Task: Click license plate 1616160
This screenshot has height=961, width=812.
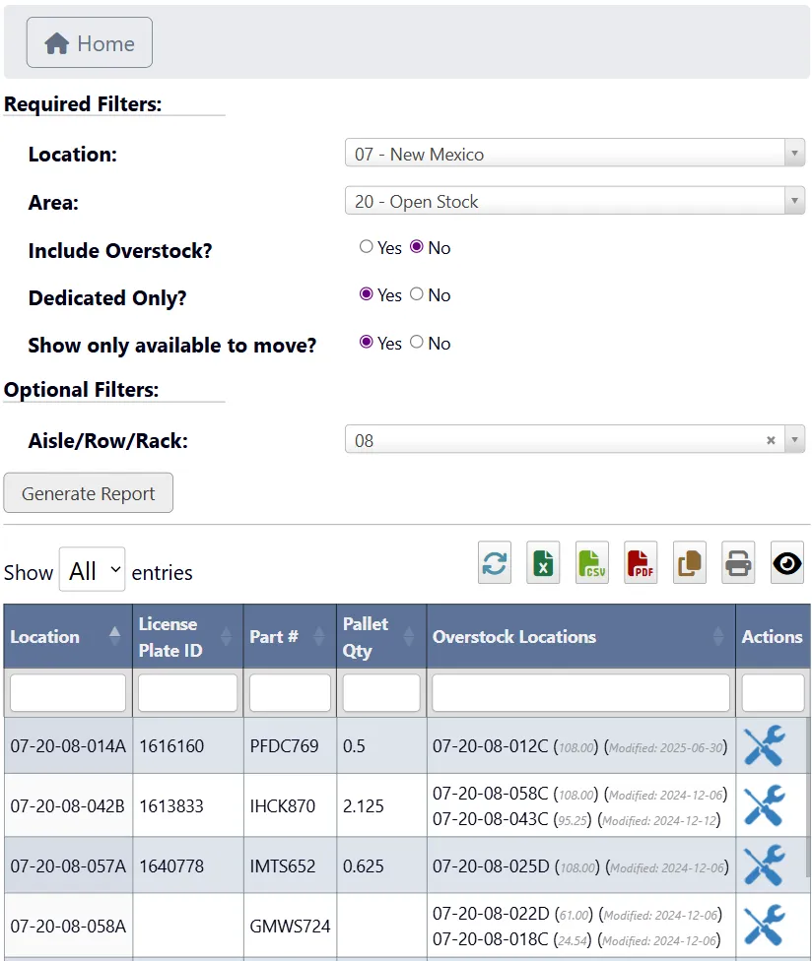Action: click(171, 746)
